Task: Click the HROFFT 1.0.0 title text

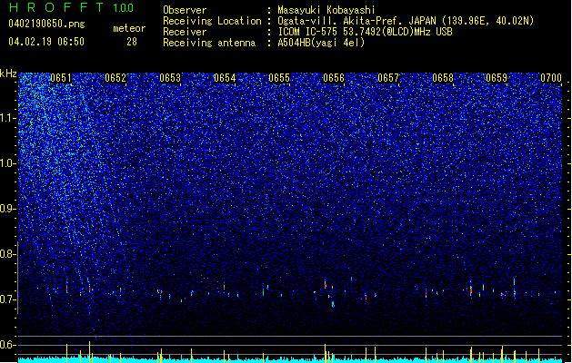Action: [72, 7]
